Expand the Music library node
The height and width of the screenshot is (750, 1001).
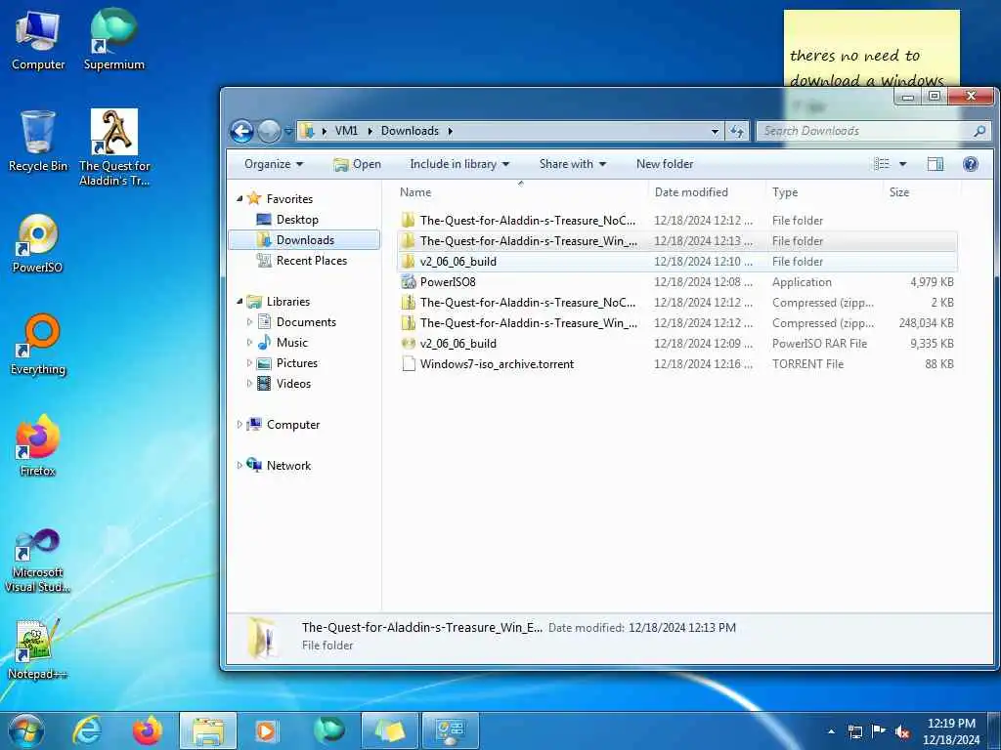point(249,343)
